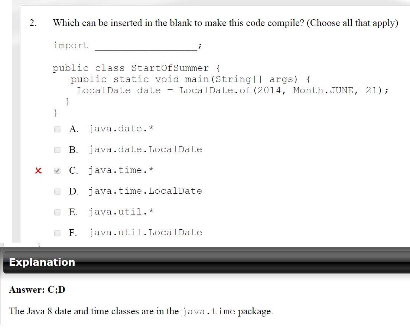Click the red X incorrect mark
This screenshot has width=410, height=331.
38,171
